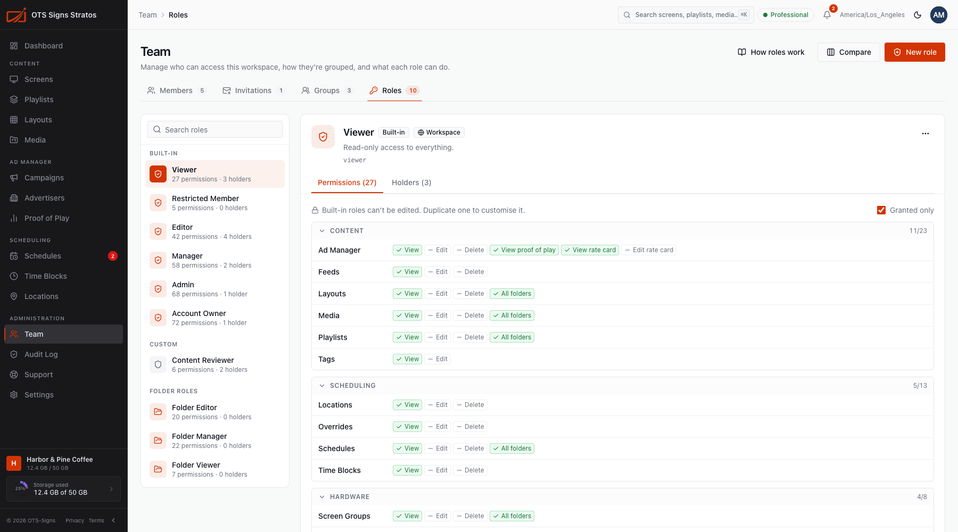Select the Content Reviewer custom role

tap(215, 364)
